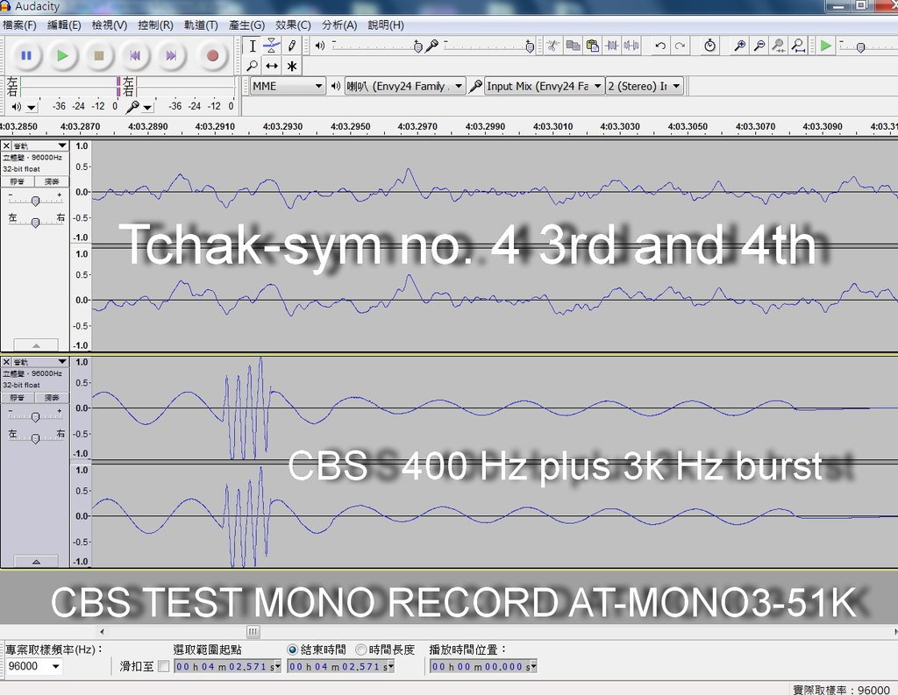Click the Sync-Lock clock icon
This screenshot has width=898, height=695.
709,46
